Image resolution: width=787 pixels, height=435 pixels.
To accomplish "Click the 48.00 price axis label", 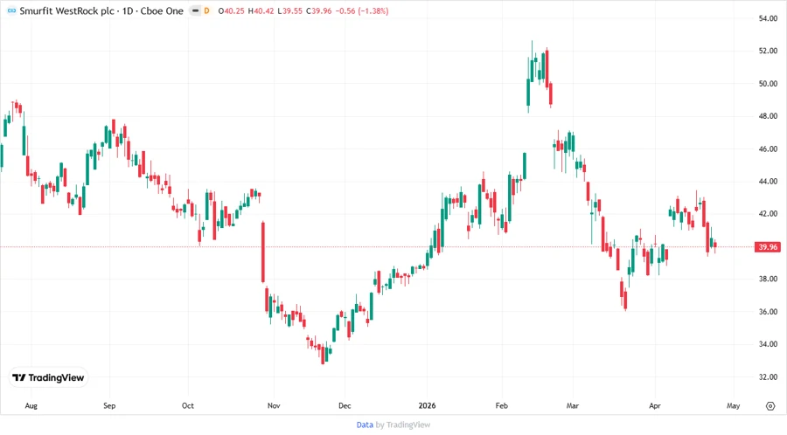I will click(768, 116).
